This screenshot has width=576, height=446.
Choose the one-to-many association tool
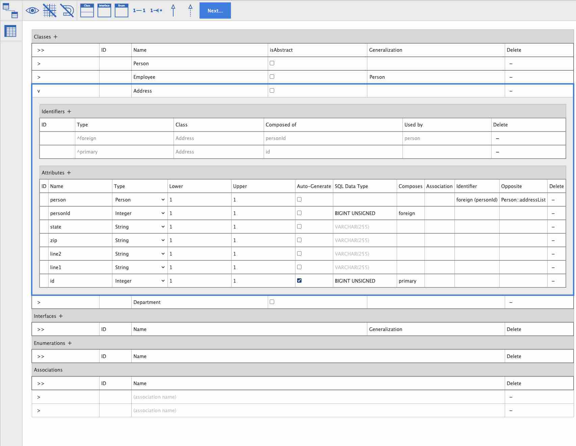point(156,10)
